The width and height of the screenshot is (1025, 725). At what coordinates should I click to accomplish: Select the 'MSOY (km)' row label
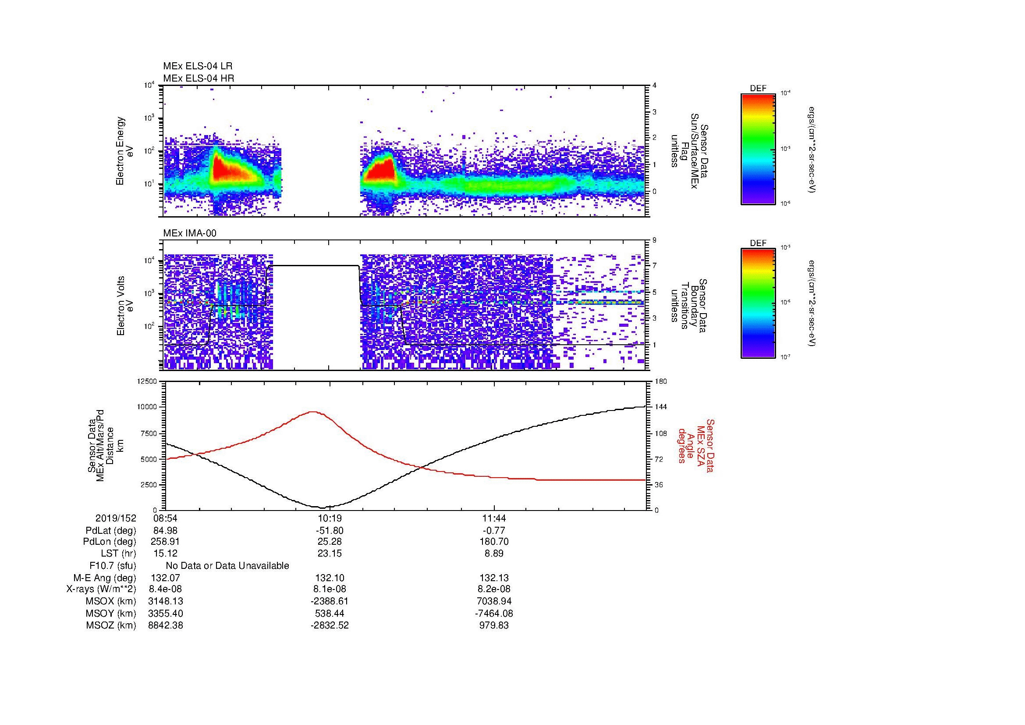[111, 613]
